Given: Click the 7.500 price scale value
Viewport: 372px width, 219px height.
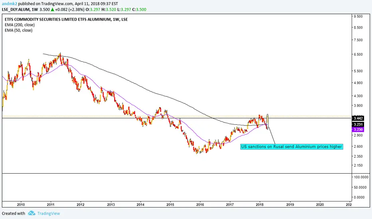Looking at the screenshot, I should (358, 40).
